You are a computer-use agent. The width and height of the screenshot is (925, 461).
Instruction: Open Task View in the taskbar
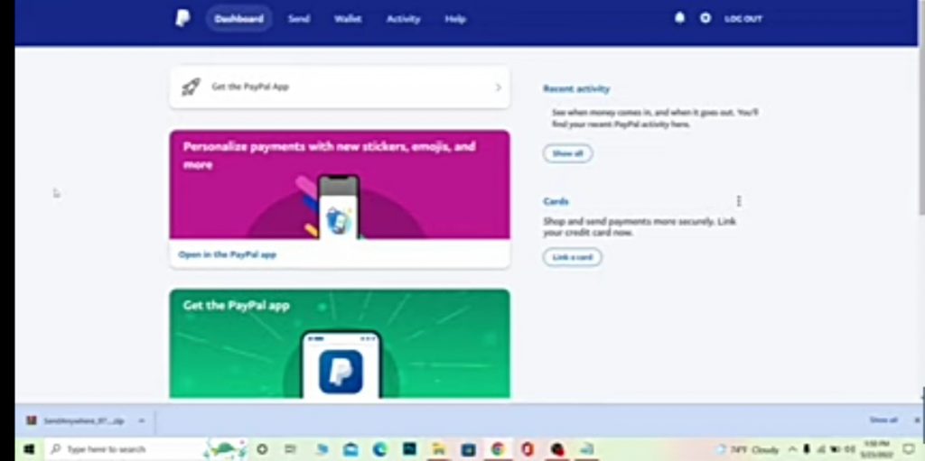[290, 449]
